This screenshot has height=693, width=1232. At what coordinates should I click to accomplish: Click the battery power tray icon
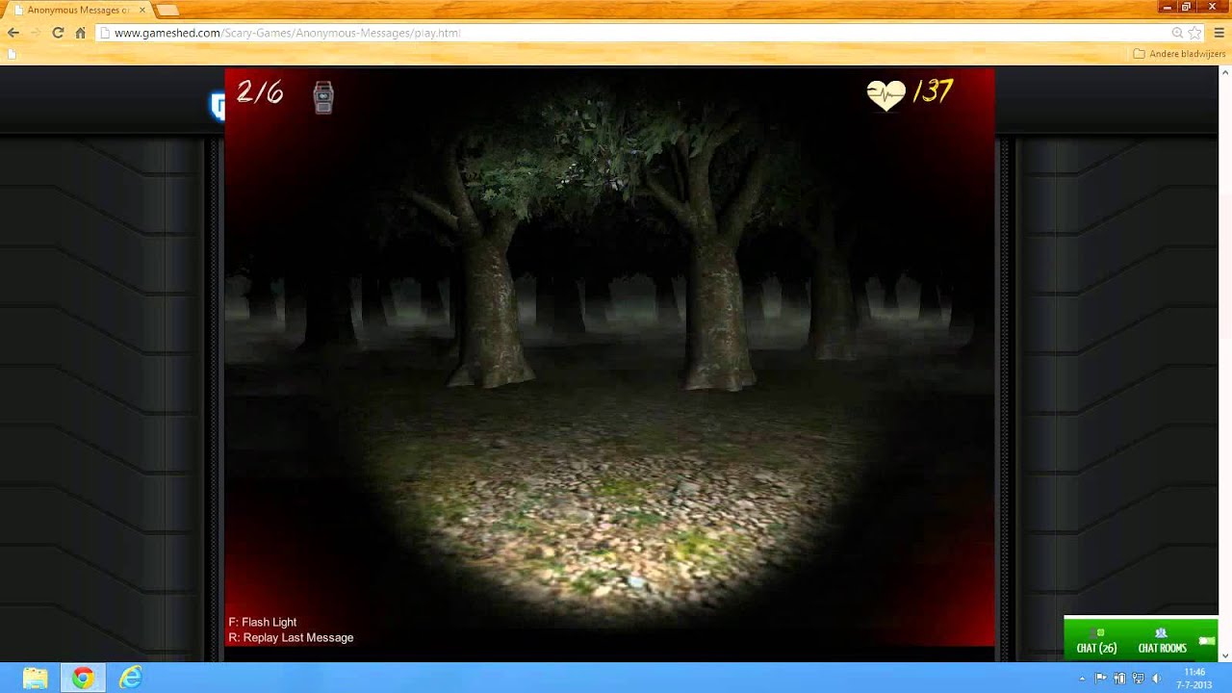[1119, 679]
